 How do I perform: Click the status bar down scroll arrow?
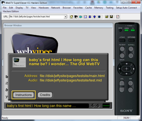93,106
